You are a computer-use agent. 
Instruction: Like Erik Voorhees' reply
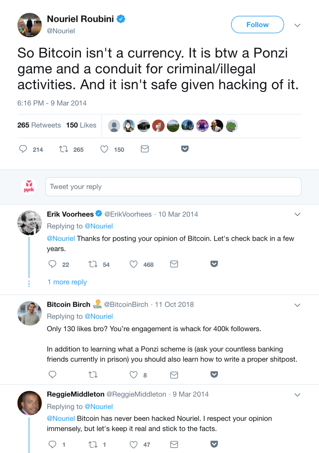pos(133,264)
